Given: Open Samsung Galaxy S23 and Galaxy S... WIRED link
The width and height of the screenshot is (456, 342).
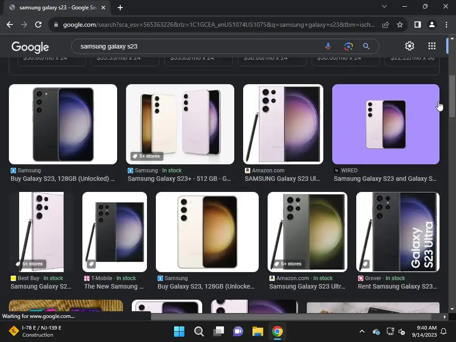Looking at the screenshot, I should pos(385,179).
